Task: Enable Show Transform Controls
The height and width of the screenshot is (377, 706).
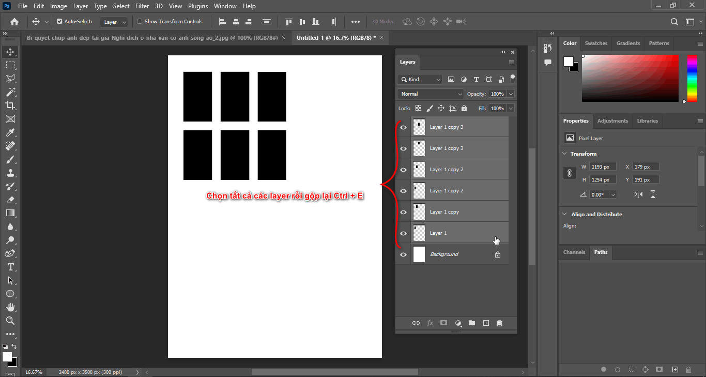Action: (140, 21)
